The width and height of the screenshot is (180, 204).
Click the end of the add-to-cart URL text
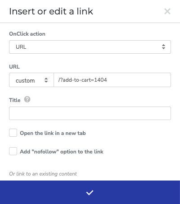click(107, 80)
